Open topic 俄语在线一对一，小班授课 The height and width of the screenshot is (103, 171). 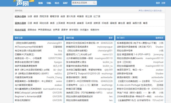pyautogui.click(x=28, y=58)
